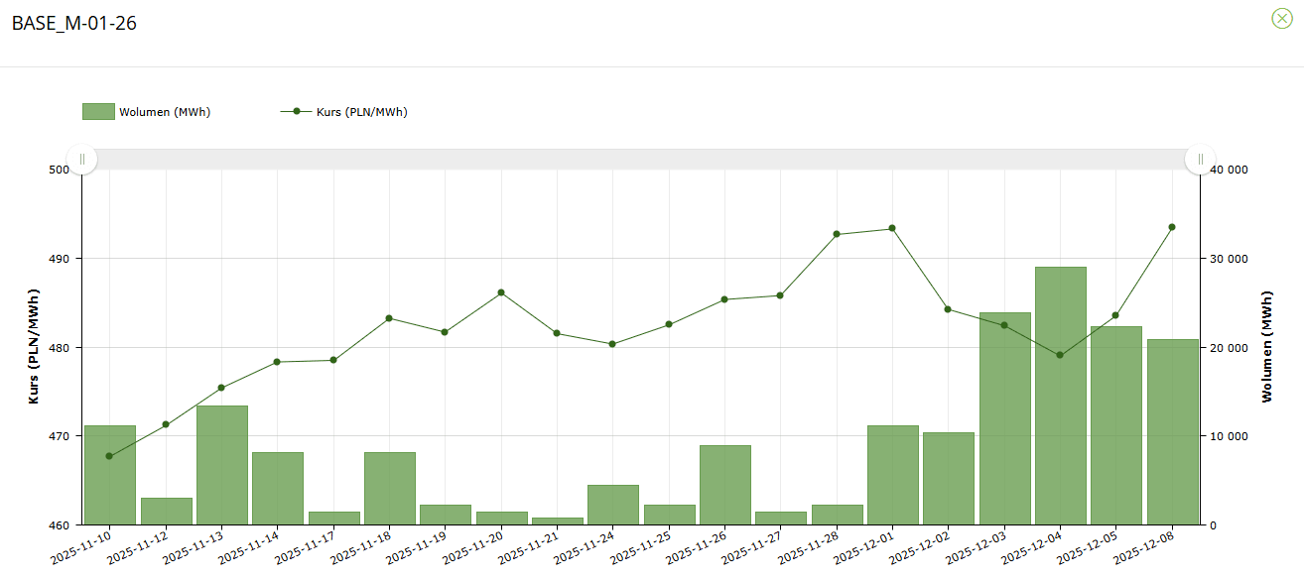
Task: Click the 30 000 volume axis label
Action: pyautogui.click(x=1229, y=259)
